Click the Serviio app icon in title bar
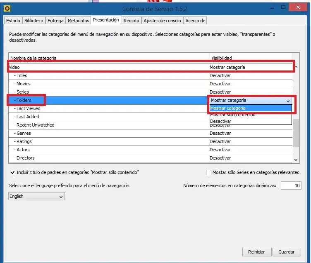The height and width of the screenshot is (263, 311). 6,9
